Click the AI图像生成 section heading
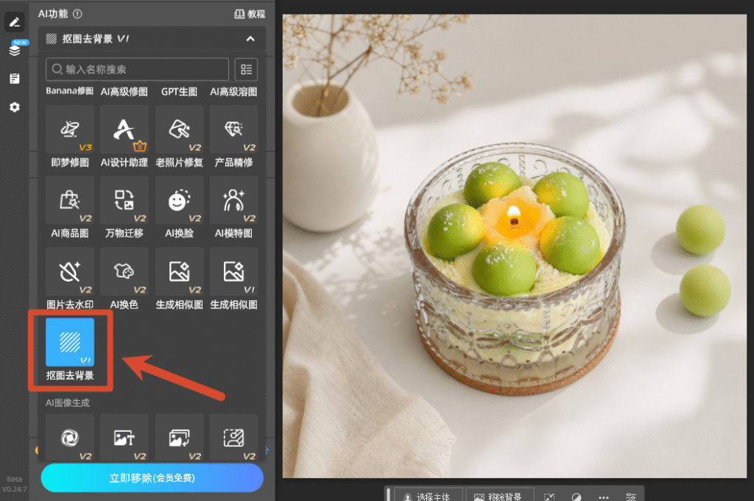The image size is (754, 501). click(67, 402)
